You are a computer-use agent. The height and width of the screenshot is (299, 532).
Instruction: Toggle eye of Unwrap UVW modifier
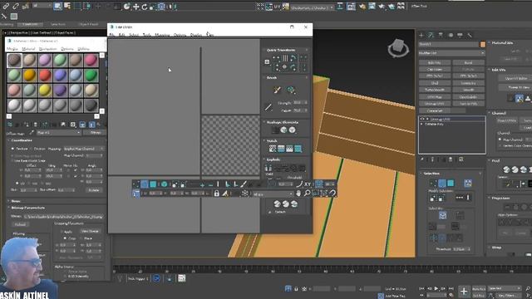tap(422, 119)
